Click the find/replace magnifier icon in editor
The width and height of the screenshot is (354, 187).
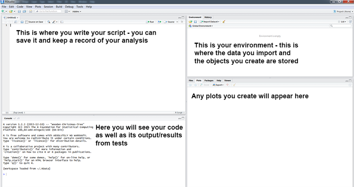[49, 21]
